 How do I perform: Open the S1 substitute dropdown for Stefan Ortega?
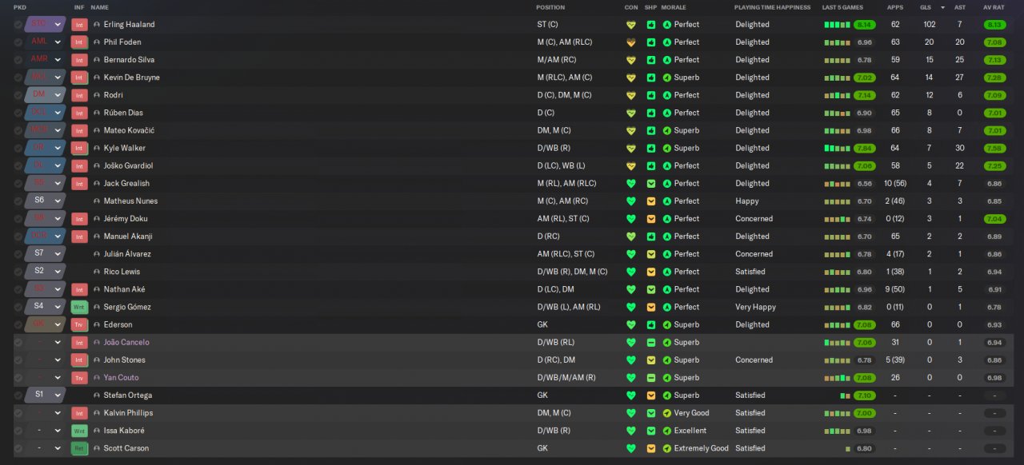(46, 395)
